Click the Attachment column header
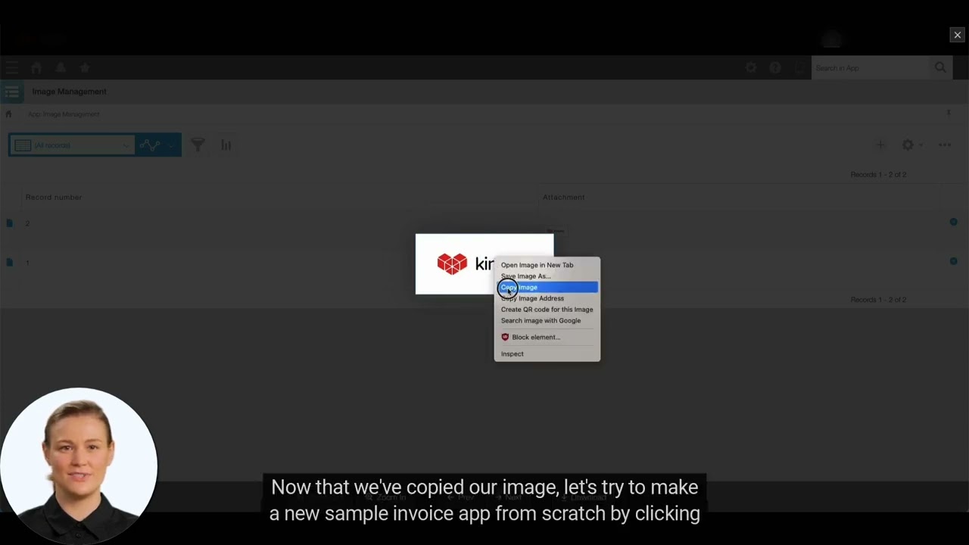 tap(563, 197)
